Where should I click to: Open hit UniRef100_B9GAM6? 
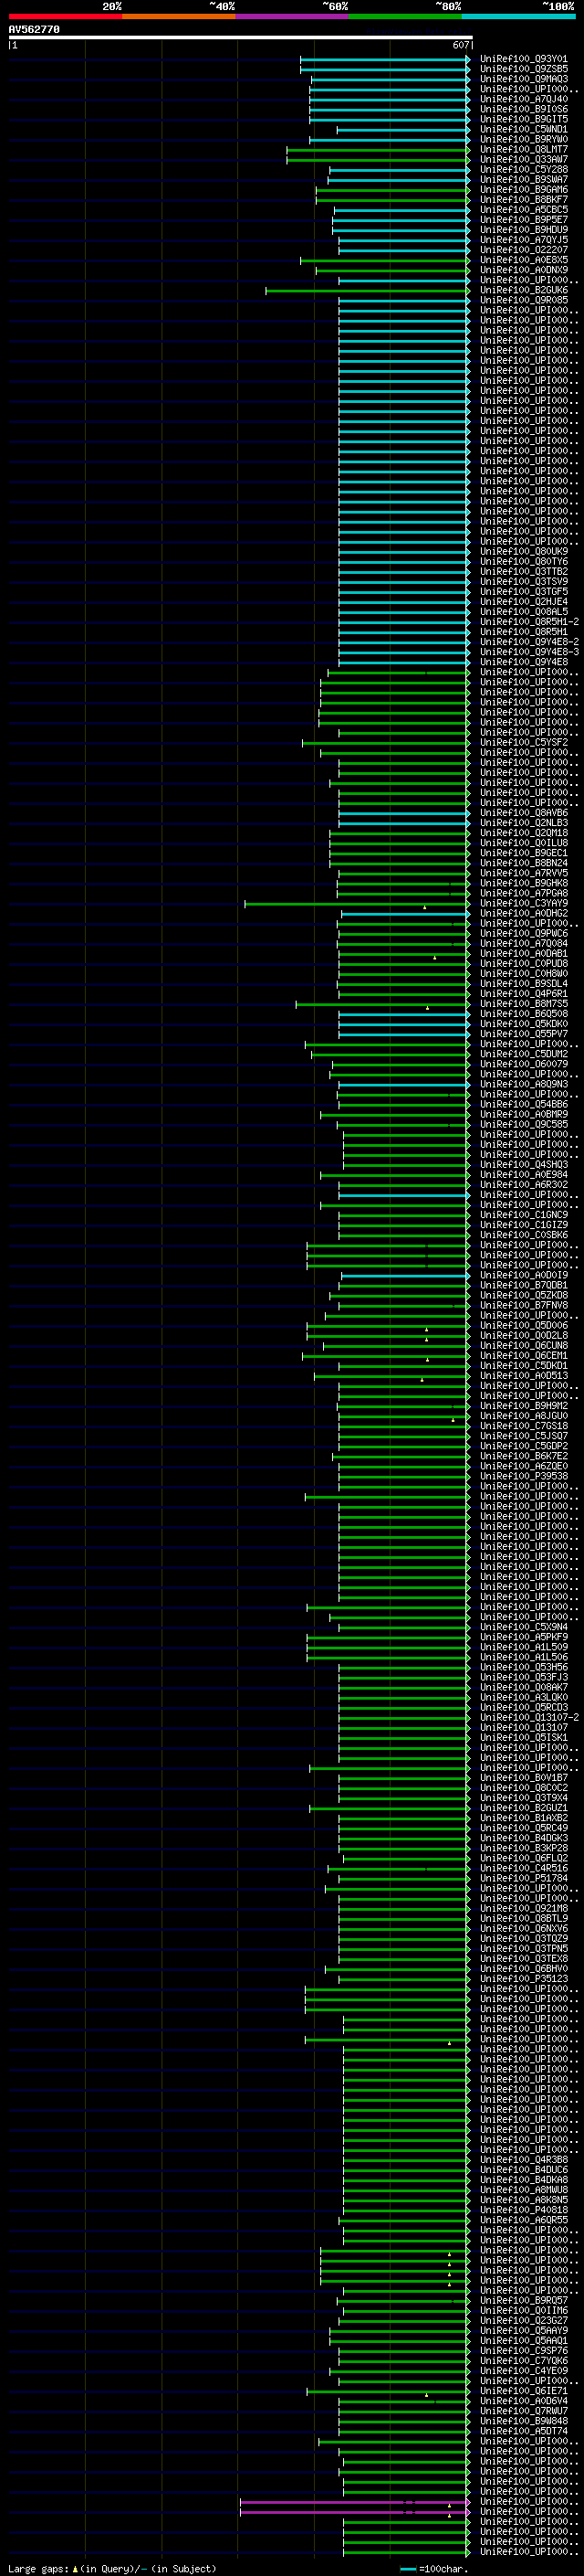[x=523, y=190]
